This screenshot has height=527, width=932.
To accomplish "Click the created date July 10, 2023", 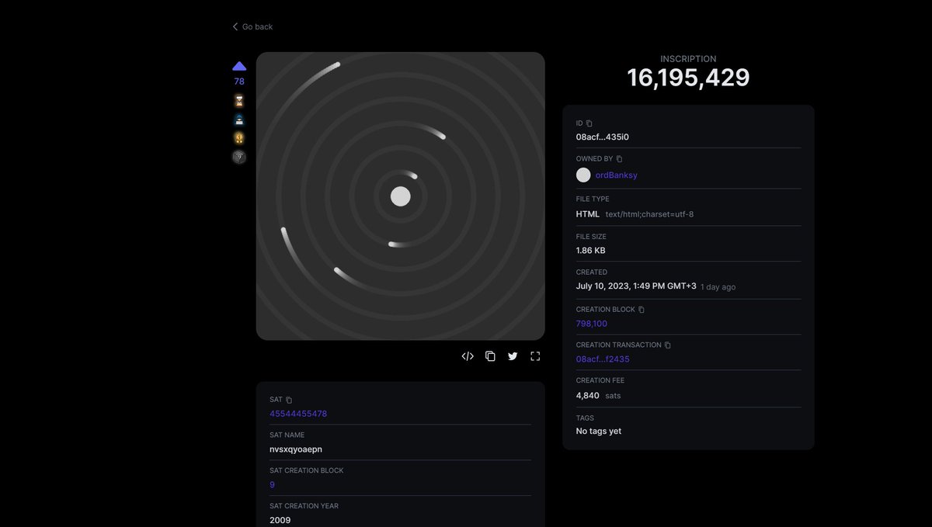I will (636, 286).
